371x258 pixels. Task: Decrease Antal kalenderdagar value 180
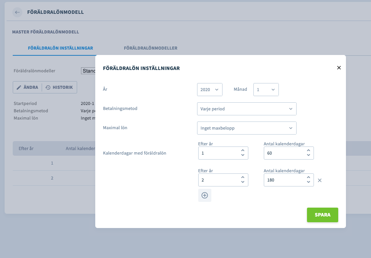click(309, 182)
